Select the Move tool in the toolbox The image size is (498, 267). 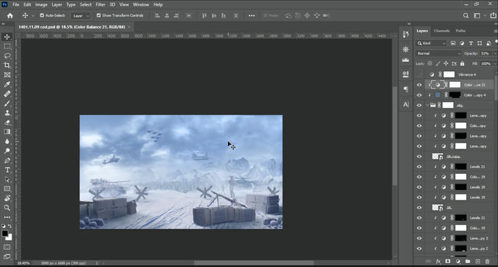[7, 37]
